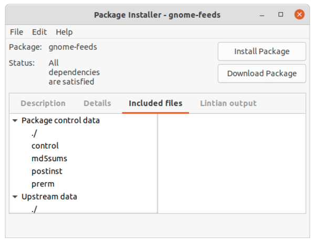Open the File menu
This screenshot has height=243, width=315.
(x=16, y=32)
